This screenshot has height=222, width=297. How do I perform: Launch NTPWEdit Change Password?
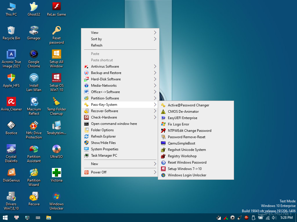point(196,131)
